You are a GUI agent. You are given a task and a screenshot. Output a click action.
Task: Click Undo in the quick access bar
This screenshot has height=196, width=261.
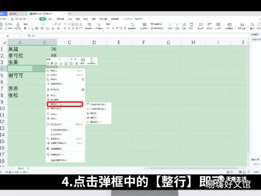[x=28, y=19]
